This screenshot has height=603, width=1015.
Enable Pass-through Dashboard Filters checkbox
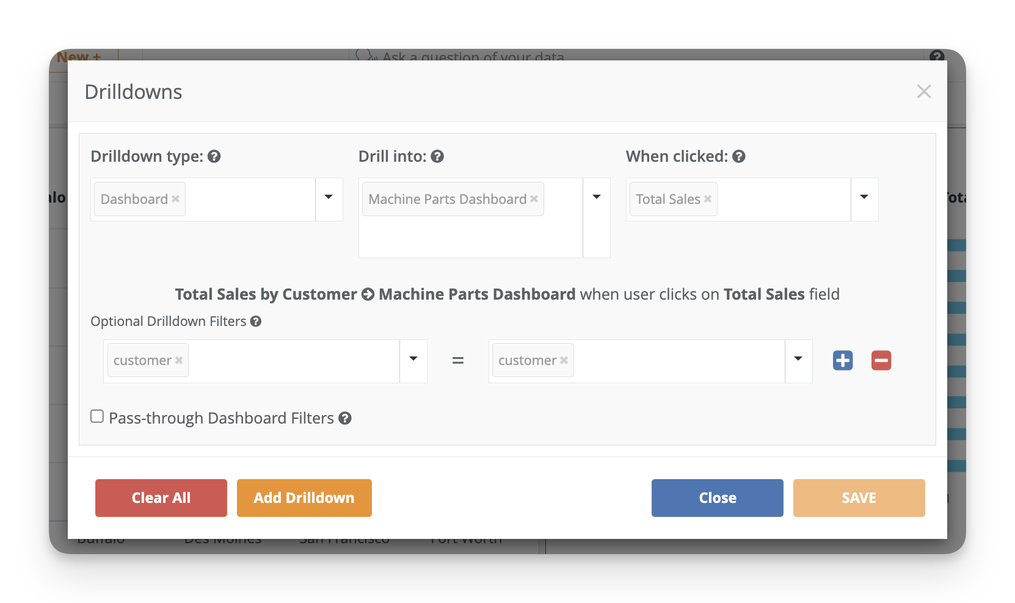(x=97, y=417)
